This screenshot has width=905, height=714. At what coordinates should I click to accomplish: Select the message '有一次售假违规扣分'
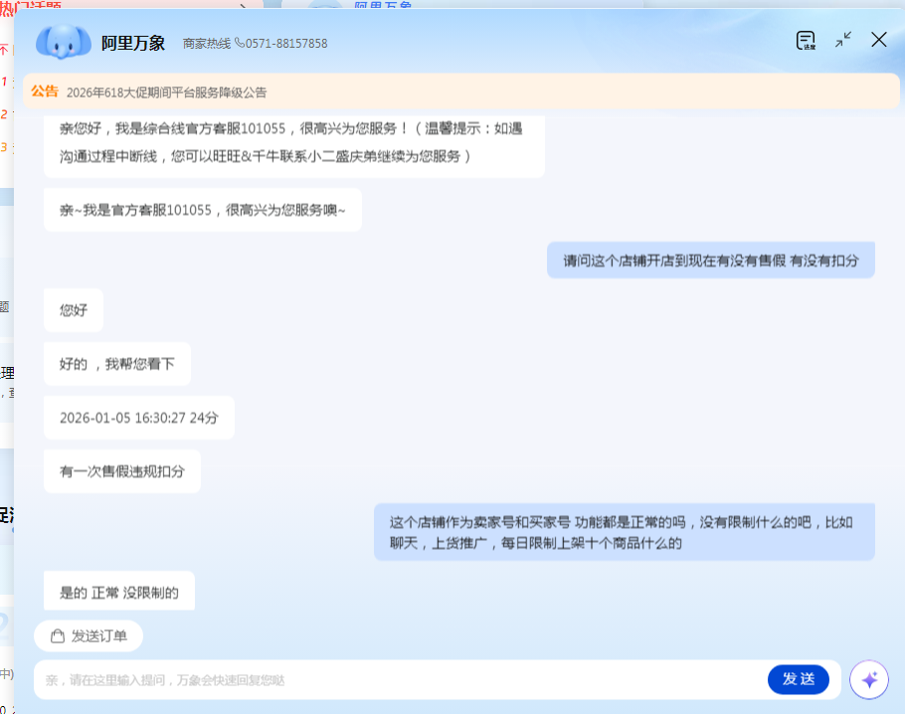coord(122,471)
